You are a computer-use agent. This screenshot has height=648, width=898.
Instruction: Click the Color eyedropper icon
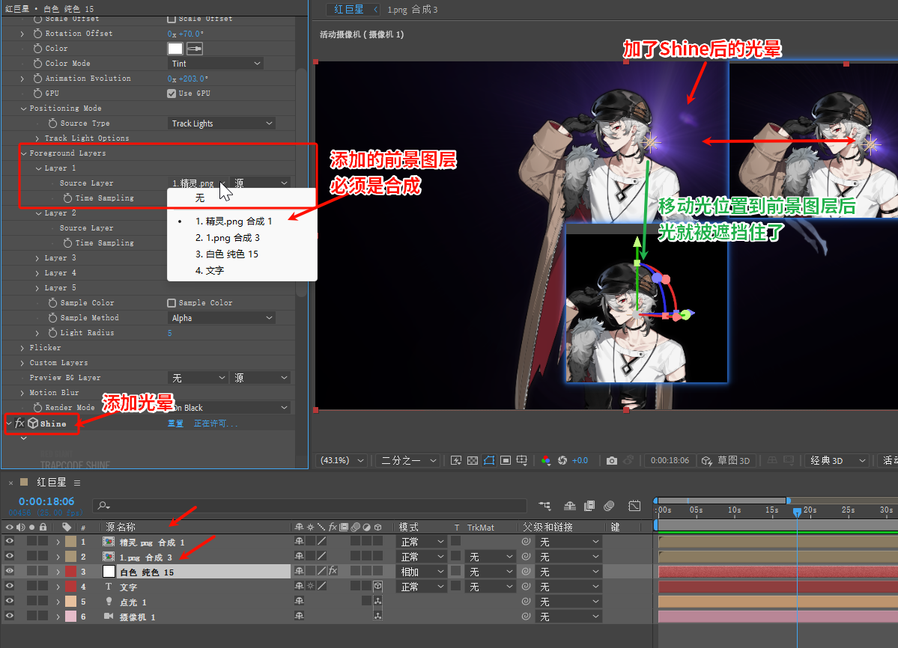[195, 49]
